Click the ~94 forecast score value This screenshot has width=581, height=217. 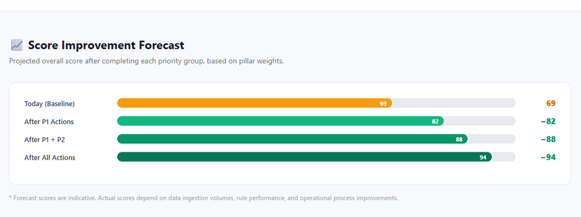point(548,157)
